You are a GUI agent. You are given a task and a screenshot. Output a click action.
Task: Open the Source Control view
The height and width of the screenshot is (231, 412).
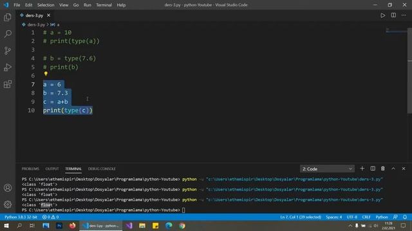[8, 51]
